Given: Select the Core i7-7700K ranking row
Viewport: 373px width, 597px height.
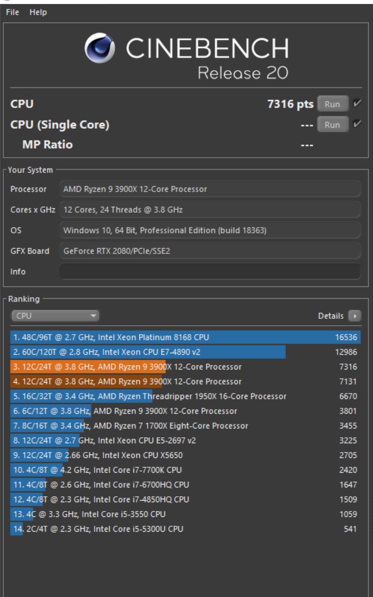Looking at the screenshot, I should [x=186, y=470].
